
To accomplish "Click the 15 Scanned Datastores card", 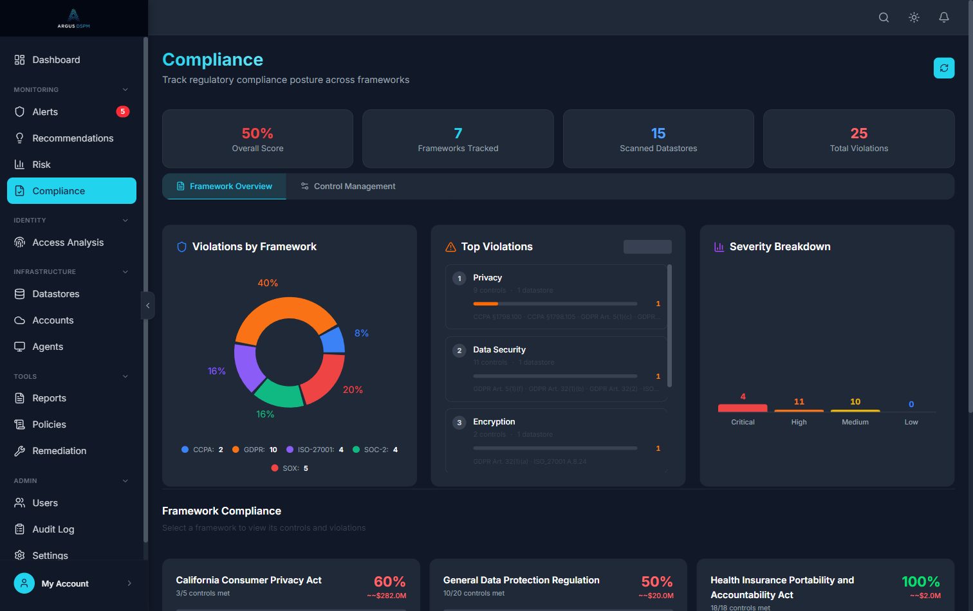I will 658,139.
